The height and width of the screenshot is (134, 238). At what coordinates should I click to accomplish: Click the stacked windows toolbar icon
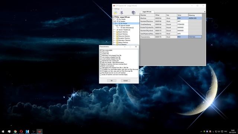pyautogui.click(x=133, y=13)
